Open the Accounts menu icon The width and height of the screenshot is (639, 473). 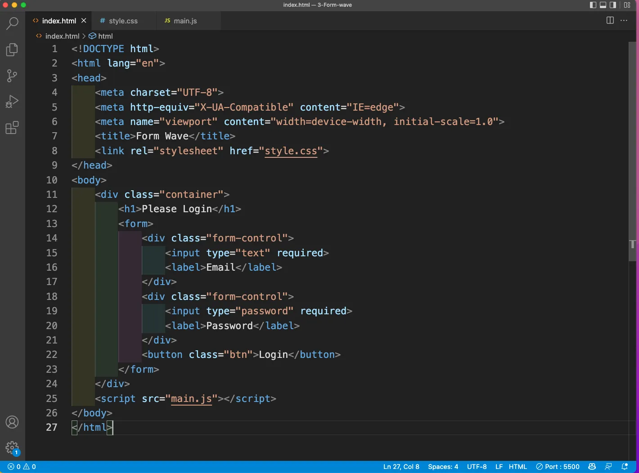[x=12, y=422]
